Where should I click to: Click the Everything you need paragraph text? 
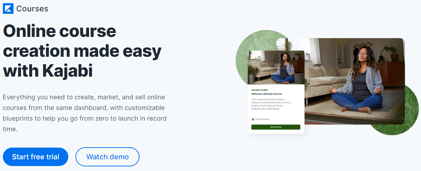[x=85, y=113]
